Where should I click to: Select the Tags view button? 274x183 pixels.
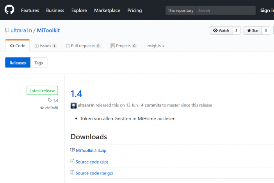tap(39, 63)
